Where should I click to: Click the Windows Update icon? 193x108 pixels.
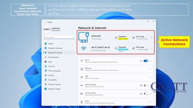[46, 89]
